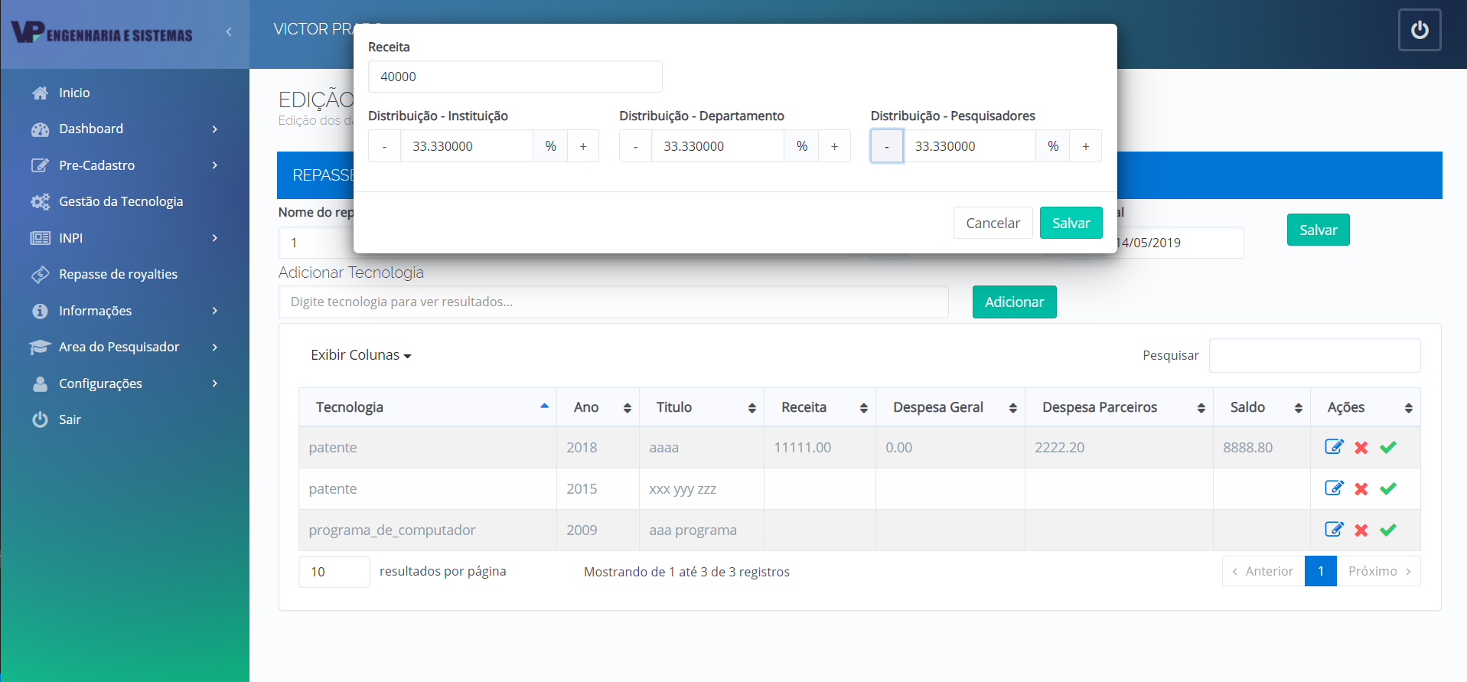Confirm the aaa programa row
This screenshot has height=682, width=1467.
[x=1388, y=530]
